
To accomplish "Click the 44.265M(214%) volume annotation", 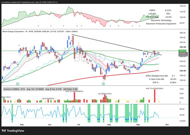I will point(105,94).
